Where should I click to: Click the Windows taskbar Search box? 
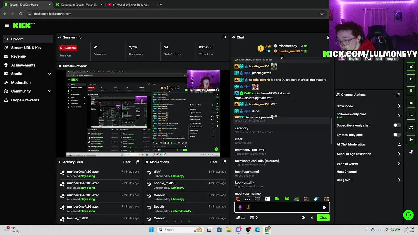coord(180,230)
